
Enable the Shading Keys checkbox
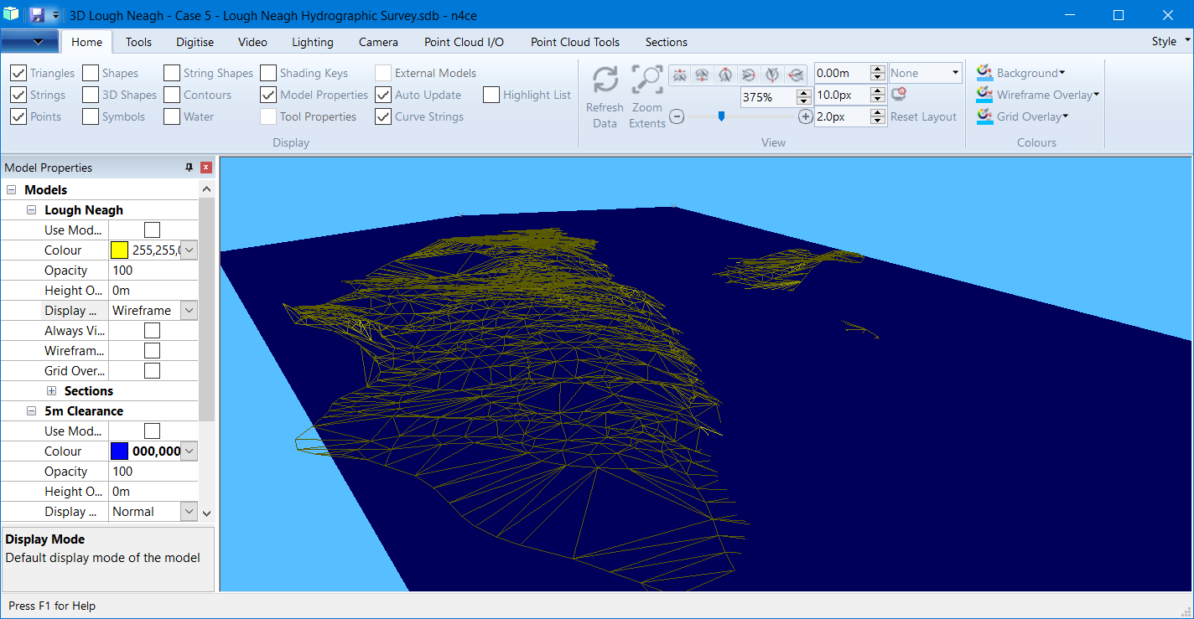click(268, 72)
